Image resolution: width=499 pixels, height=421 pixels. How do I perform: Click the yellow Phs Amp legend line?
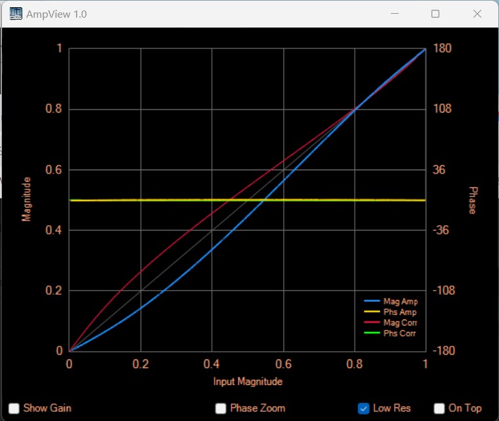coord(372,312)
